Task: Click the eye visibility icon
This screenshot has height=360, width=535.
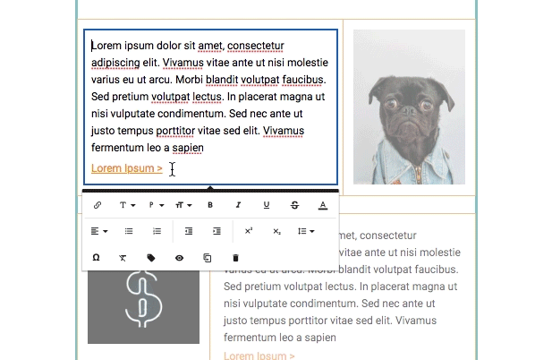Action: [x=180, y=258]
